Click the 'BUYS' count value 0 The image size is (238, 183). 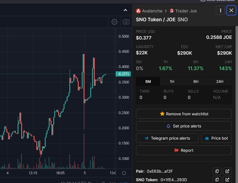click(165, 97)
